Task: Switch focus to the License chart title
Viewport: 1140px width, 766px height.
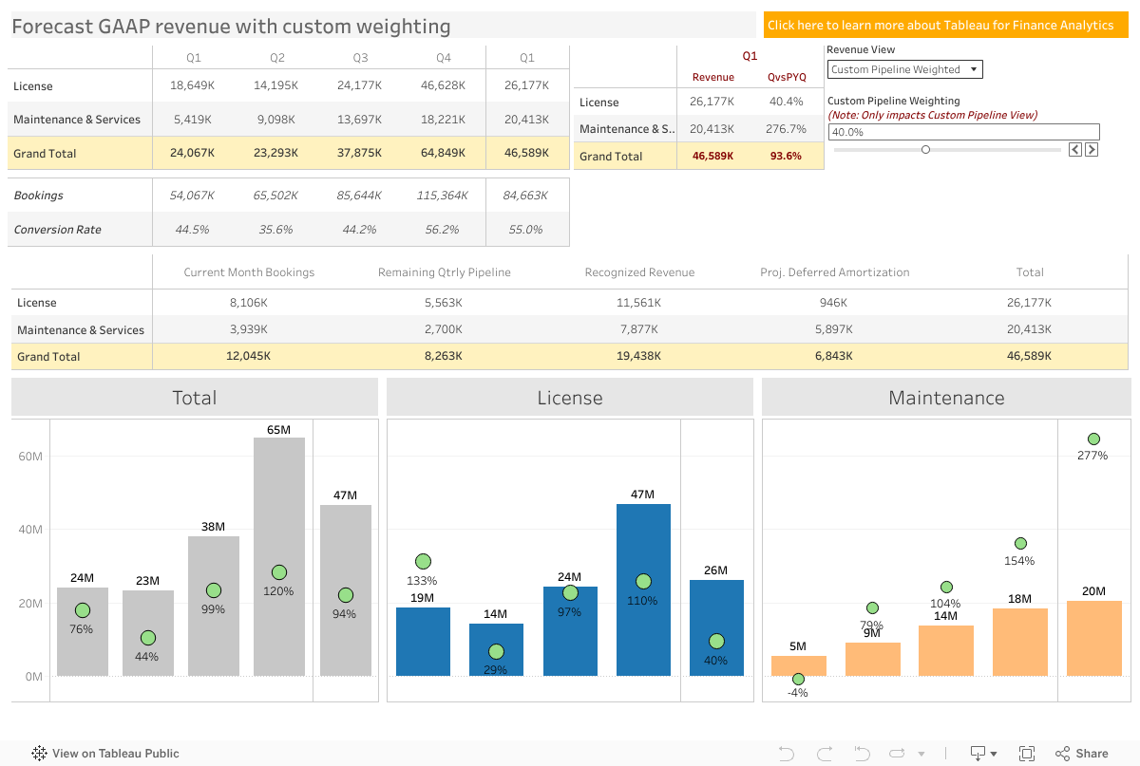Action: (569, 397)
